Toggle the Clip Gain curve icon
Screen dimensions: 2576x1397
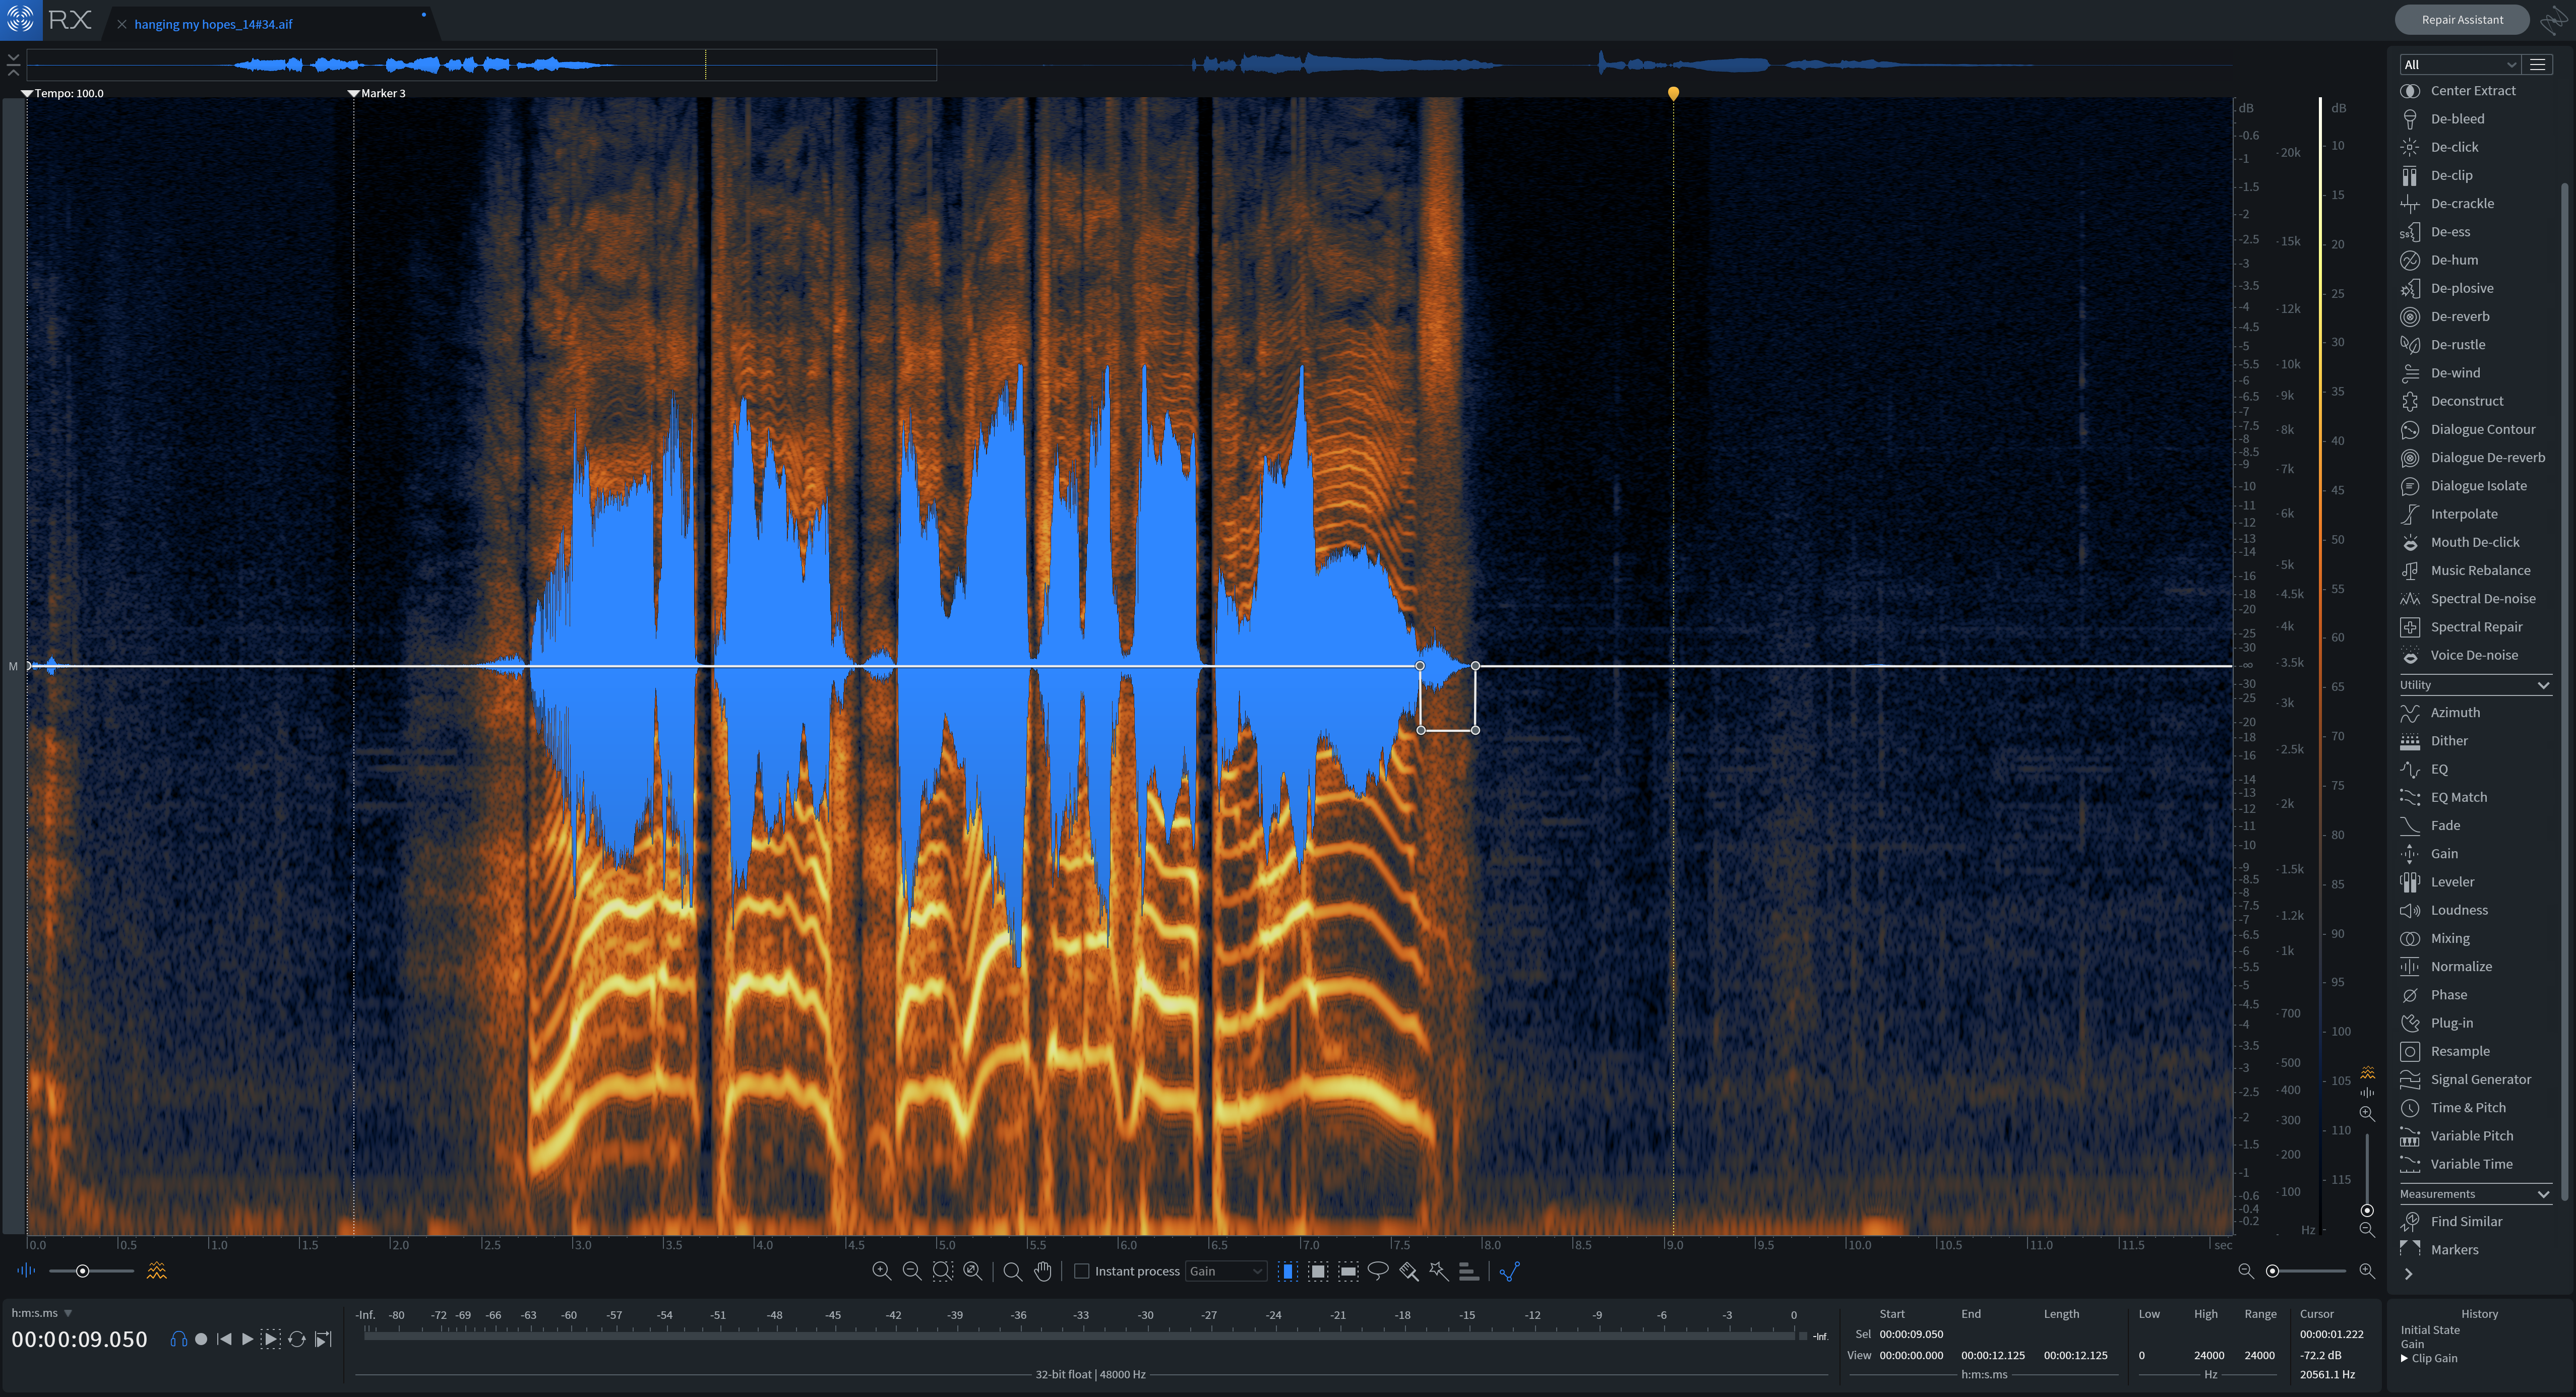coord(1510,1271)
